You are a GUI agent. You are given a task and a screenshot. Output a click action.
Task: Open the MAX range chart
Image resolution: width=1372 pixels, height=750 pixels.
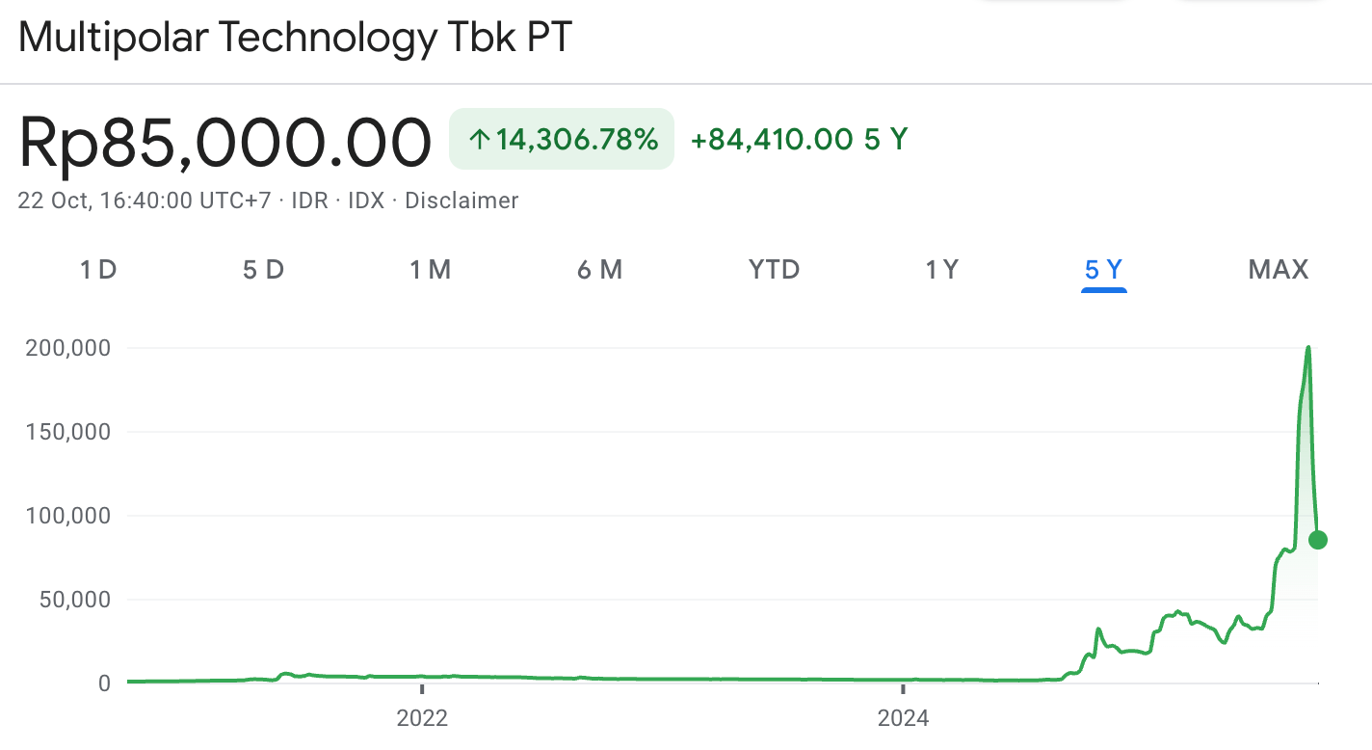pos(1279,270)
